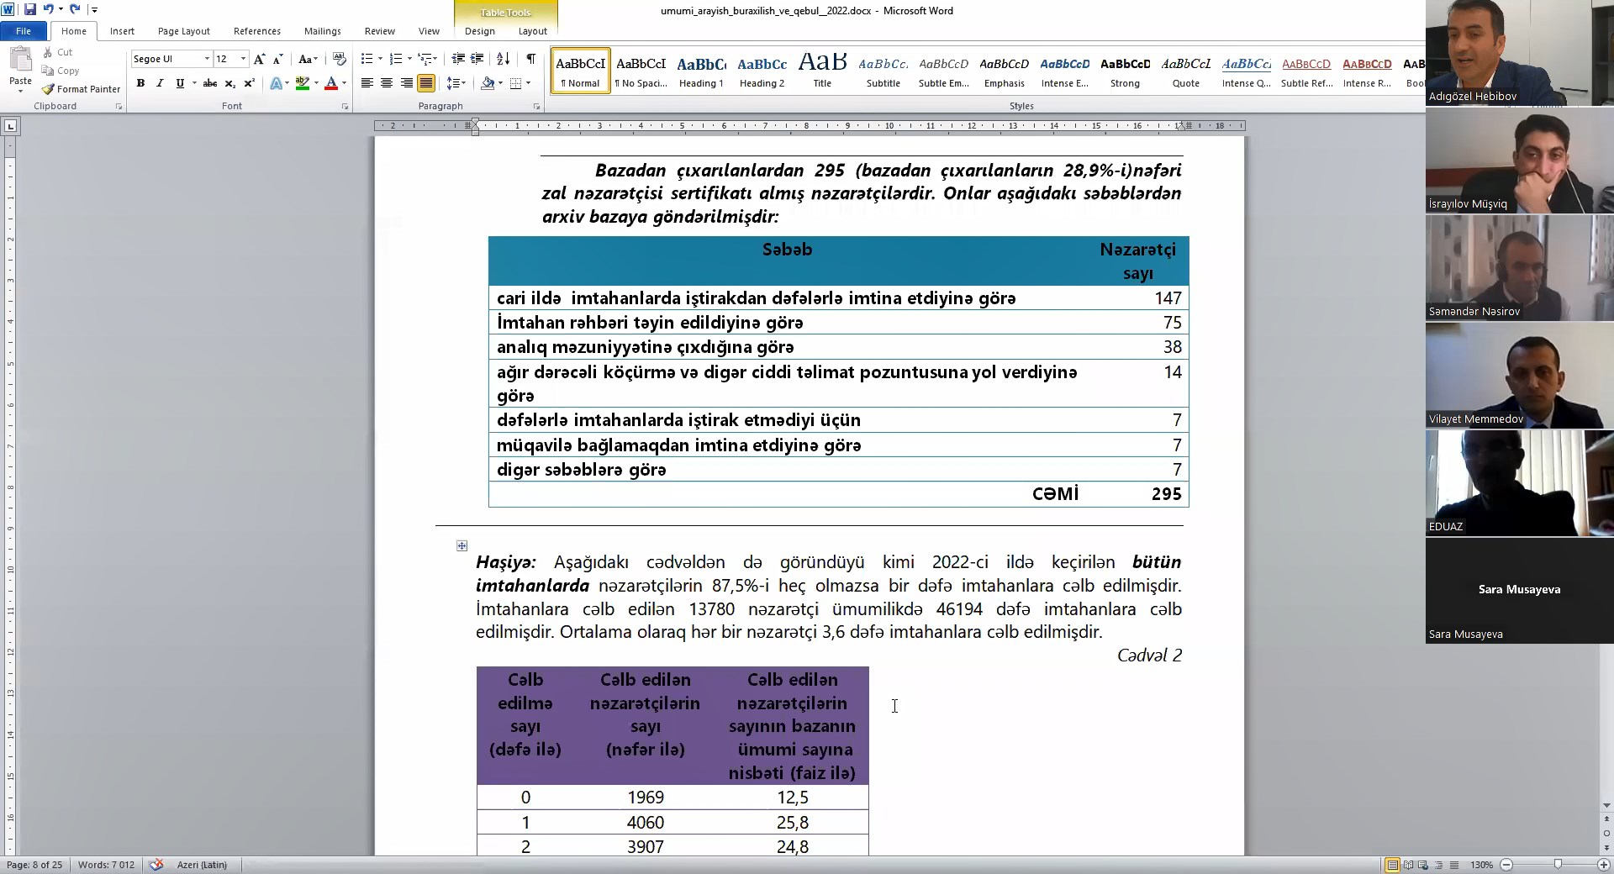Align text right
Image resolution: width=1614 pixels, height=874 pixels.
(407, 83)
